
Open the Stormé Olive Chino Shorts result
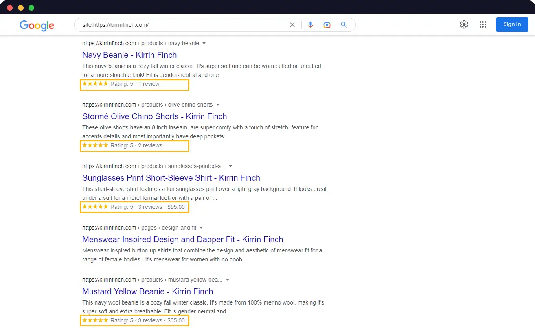pyautogui.click(x=155, y=116)
